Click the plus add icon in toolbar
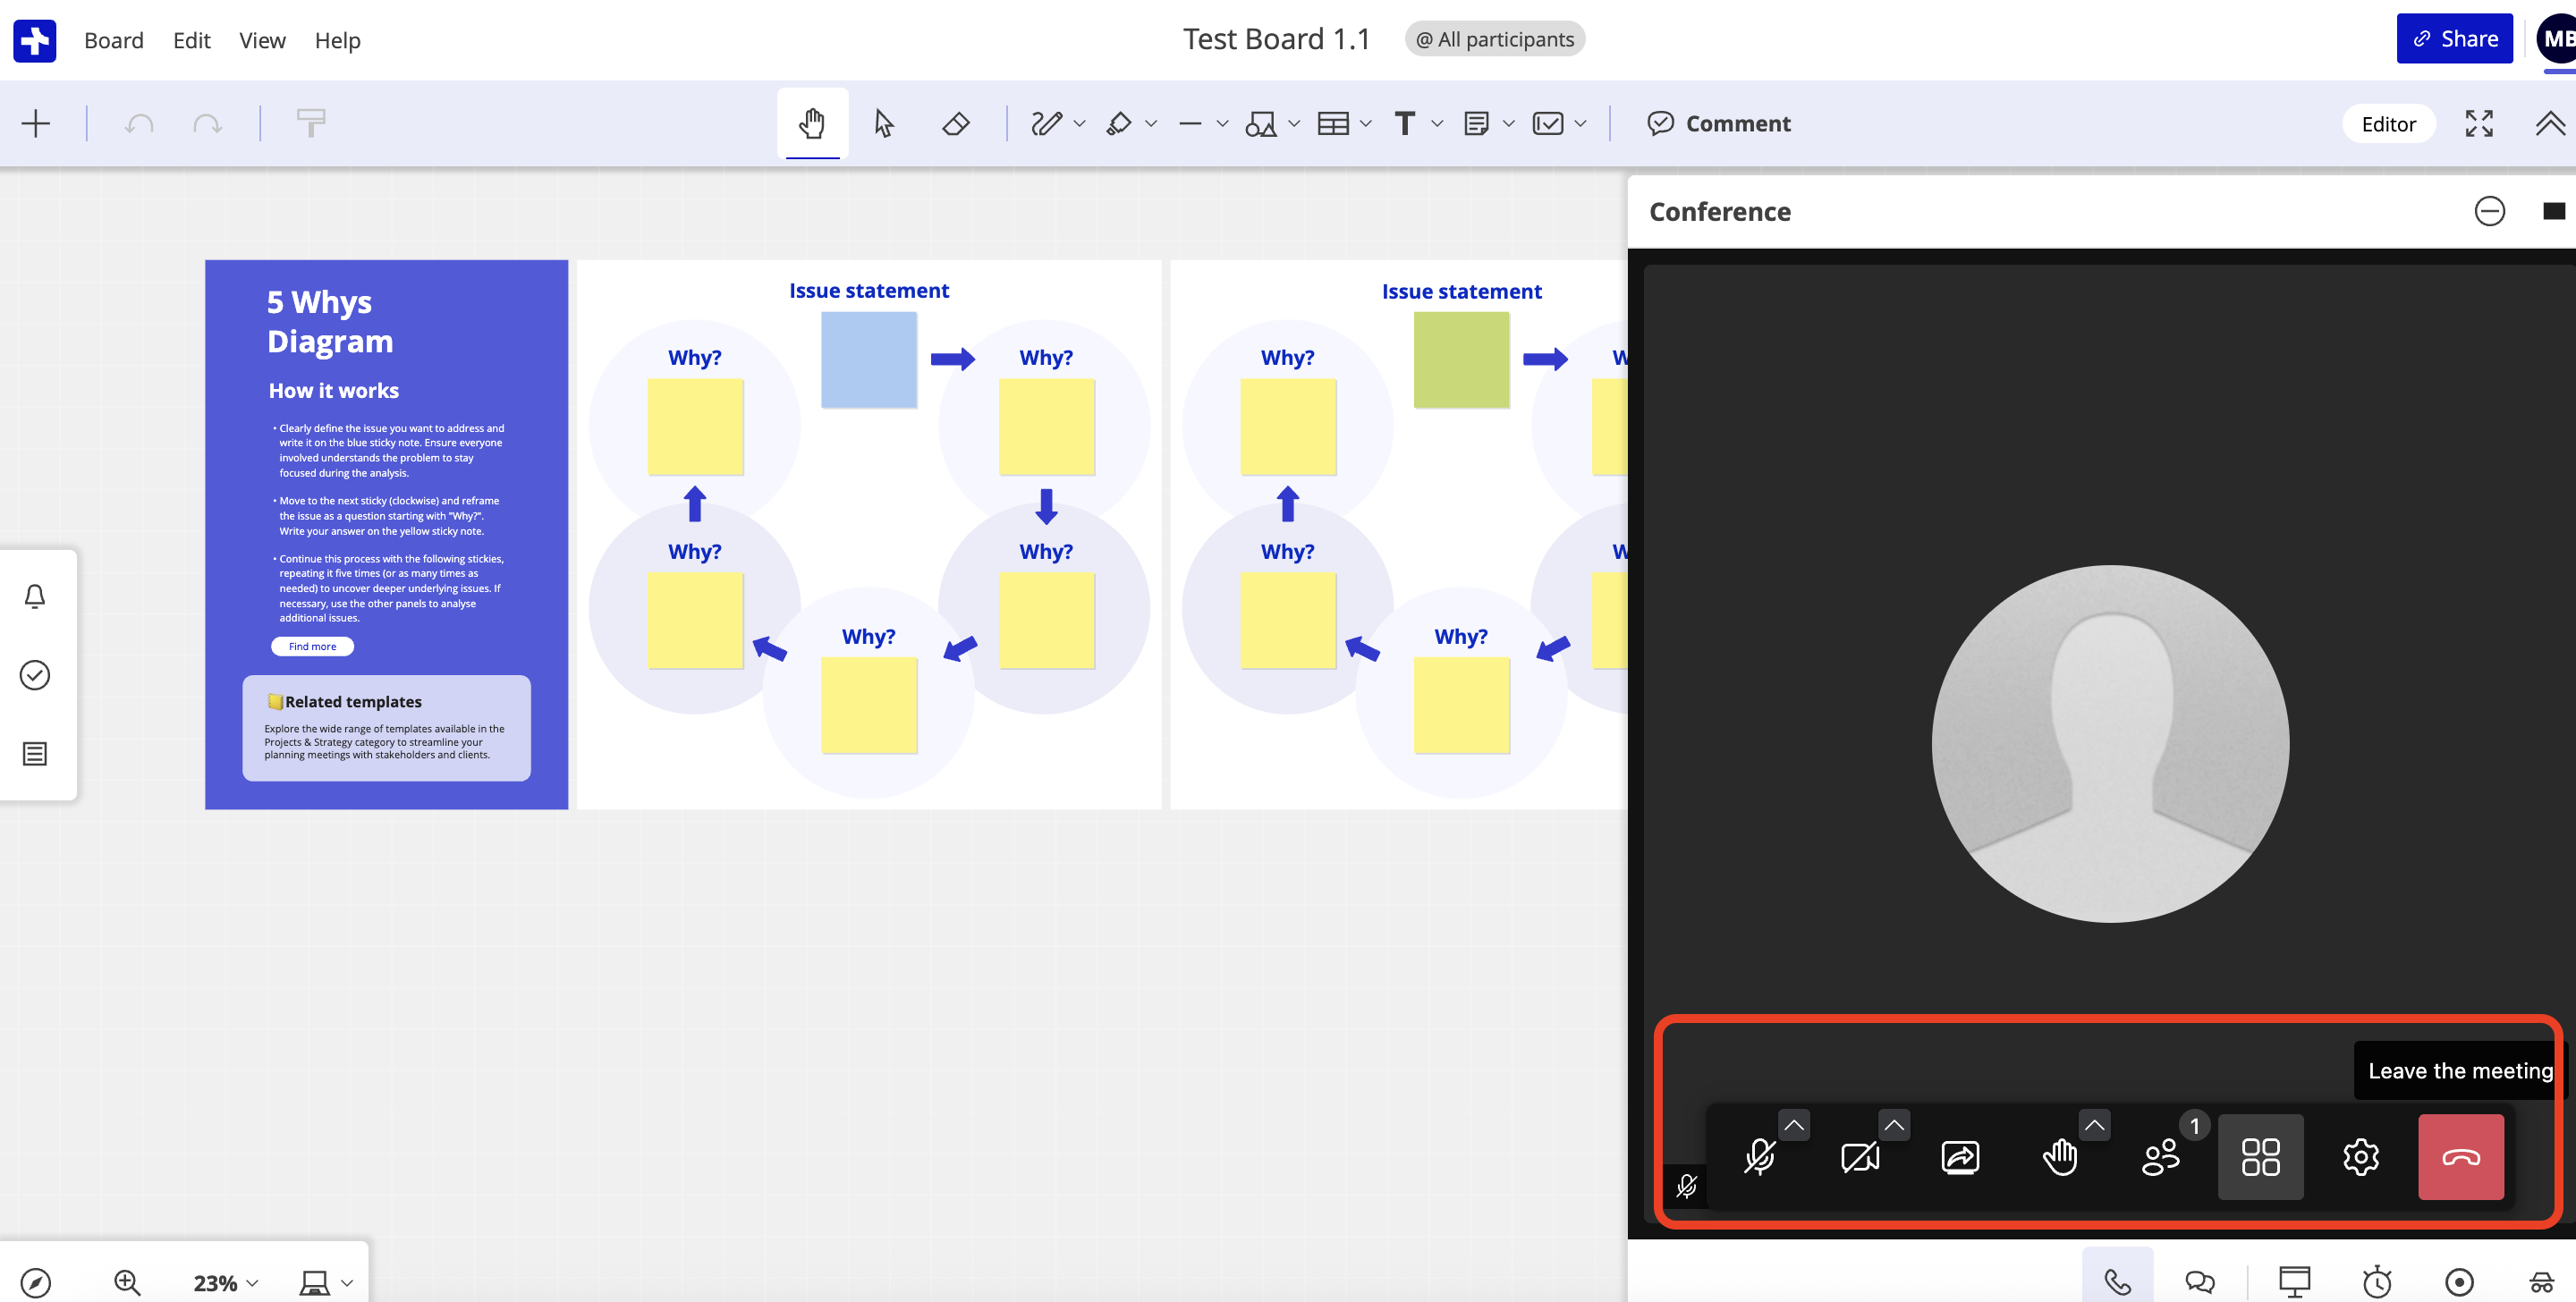The image size is (2576, 1302). click(36, 123)
